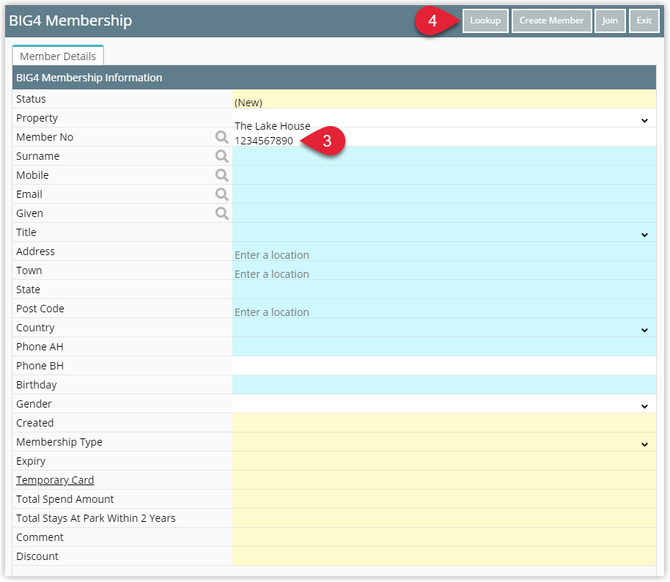This screenshot has height=582, width=670.
Task: Switch to the Member Details tab
Action: 58,56
